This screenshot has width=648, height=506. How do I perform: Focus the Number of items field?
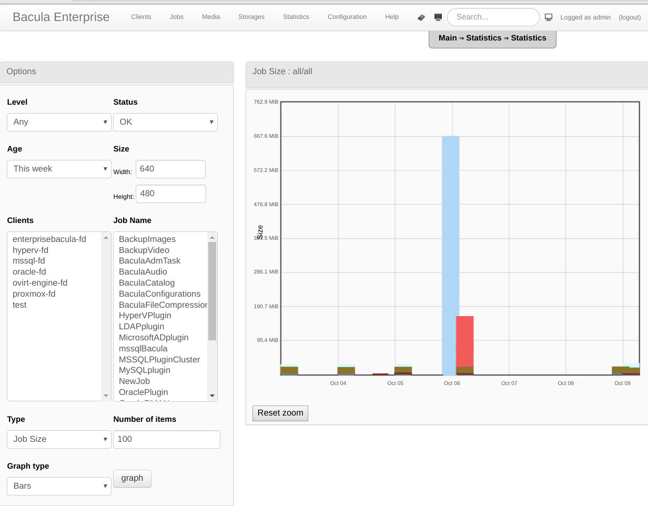click(x=167, y=439)
